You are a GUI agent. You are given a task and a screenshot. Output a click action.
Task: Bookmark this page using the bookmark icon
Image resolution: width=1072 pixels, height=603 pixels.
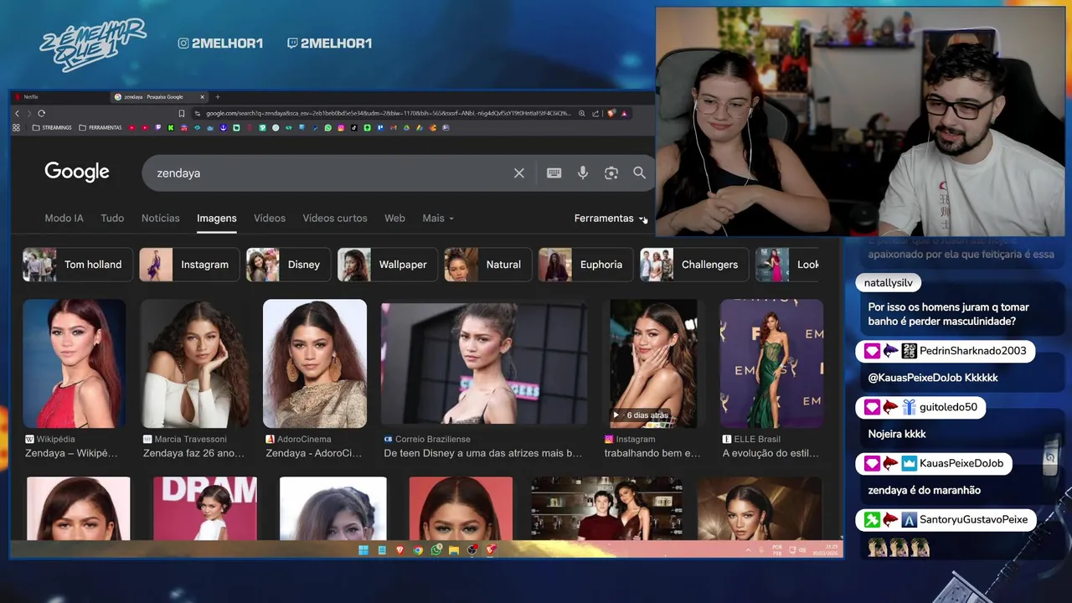click(x=181, y=113)
